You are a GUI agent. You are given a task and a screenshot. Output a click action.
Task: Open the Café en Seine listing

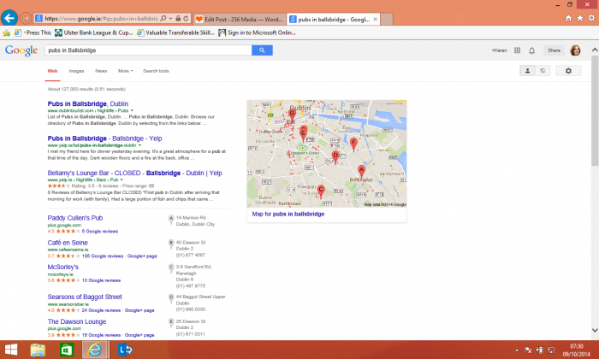click(x=68, y=243)
